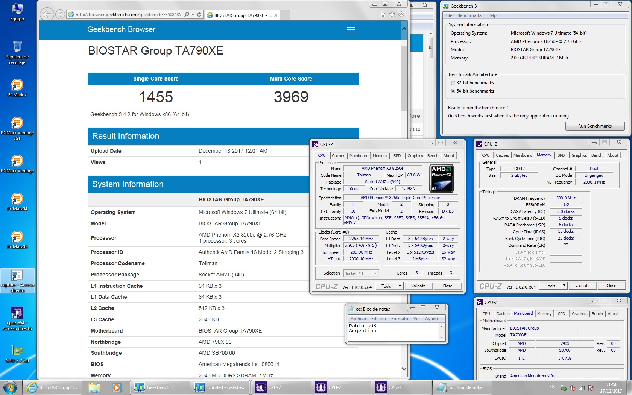
Task: Launch PCMark05 desktop shortcut
Action: [17, 240]
